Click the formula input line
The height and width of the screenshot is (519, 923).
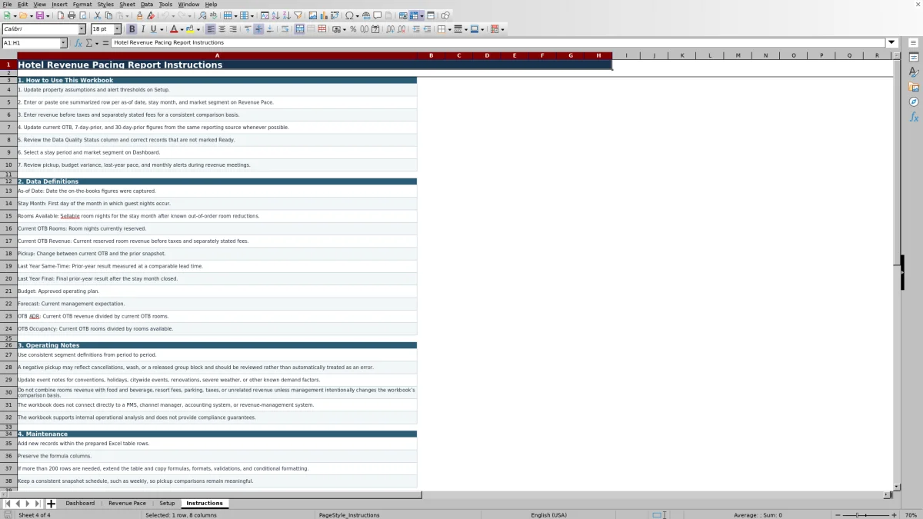(498, 43)
